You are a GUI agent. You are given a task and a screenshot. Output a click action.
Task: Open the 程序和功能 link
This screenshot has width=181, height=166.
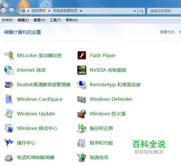[101, 143]
